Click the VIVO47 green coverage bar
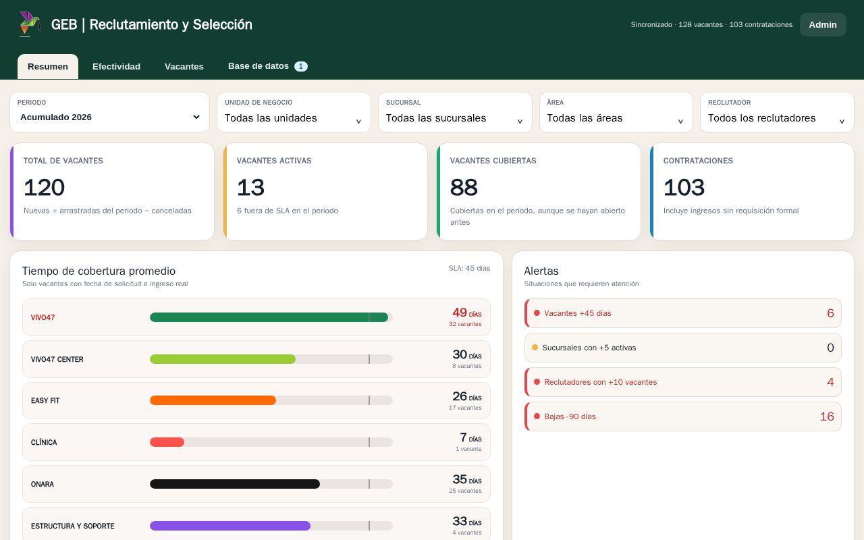864x540 pixels. [269, 317]
